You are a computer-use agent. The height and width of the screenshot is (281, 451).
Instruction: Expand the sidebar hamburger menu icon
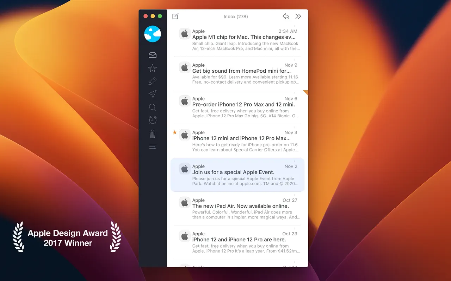click(x=153, y=147)
